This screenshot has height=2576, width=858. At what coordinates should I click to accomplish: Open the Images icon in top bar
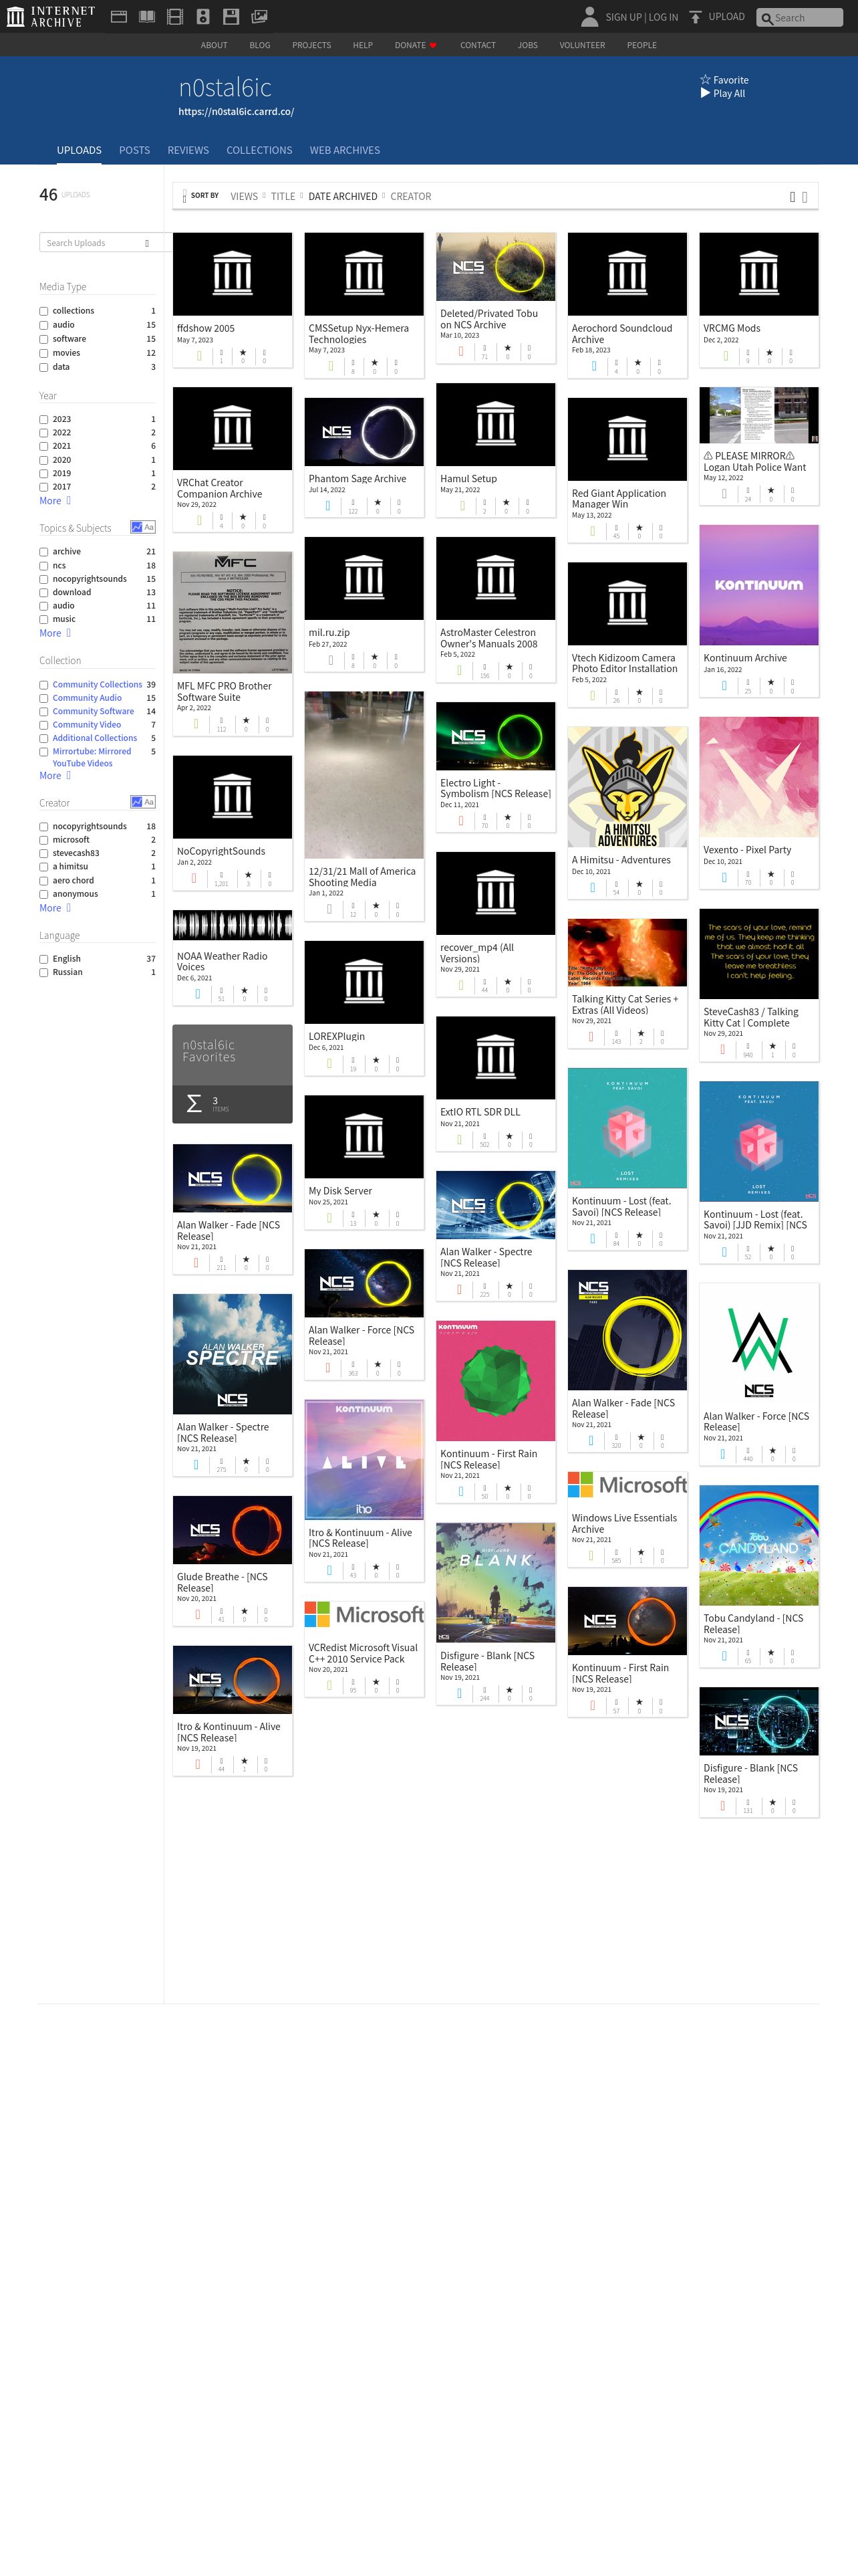coord(259,17)
